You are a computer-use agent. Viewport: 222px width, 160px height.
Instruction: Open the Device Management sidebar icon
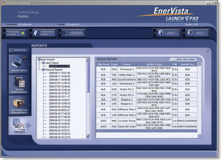point(19,84)
